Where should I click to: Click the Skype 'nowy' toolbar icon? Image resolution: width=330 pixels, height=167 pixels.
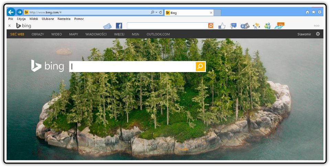[280, 26]
